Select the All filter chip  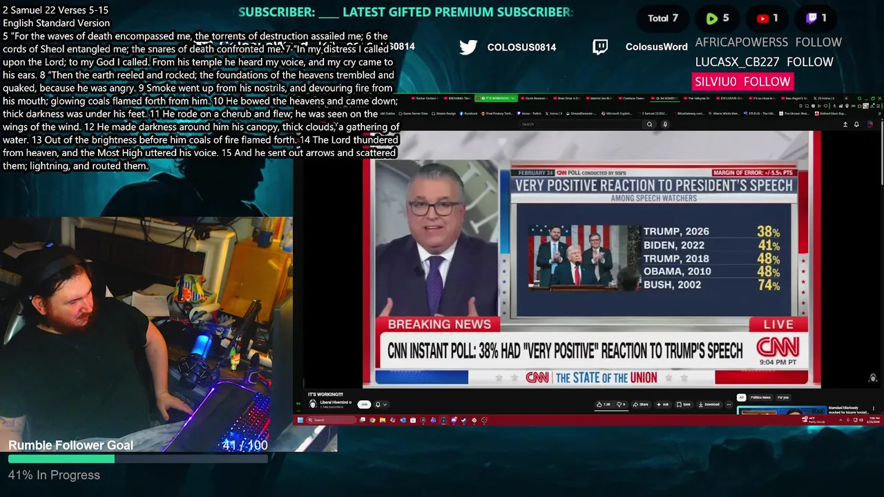[x=742, y=398]
